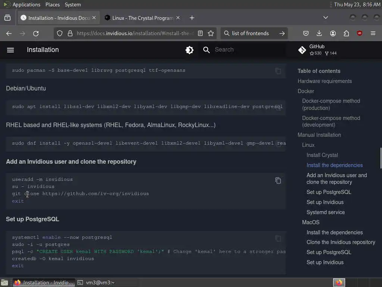This screenshot has width=382, height=287.
Task: Open the Downloads toolbar icon
Action: pyautogui.click(x=319, y=33)
